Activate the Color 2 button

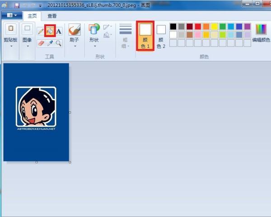point(161,36)
